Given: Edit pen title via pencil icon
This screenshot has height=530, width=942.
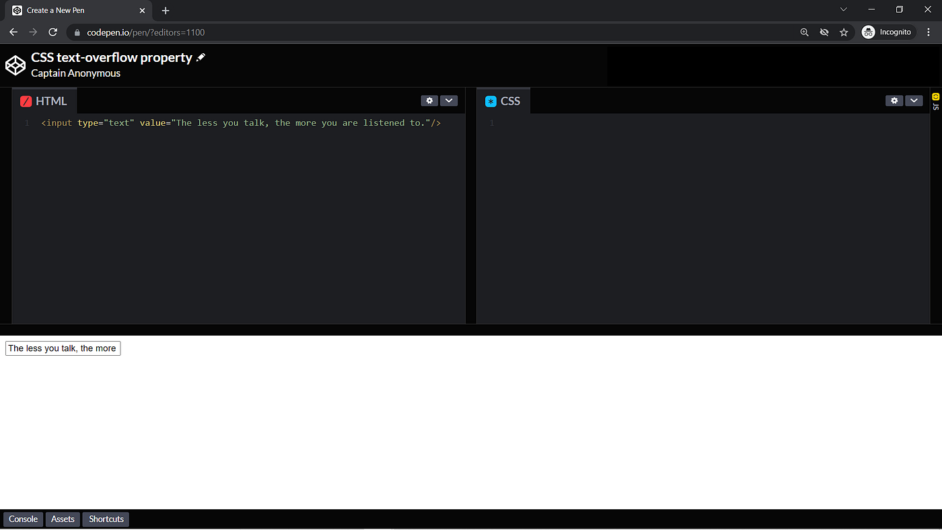Looking at the screenshot, I should click(x=201, y=58).
